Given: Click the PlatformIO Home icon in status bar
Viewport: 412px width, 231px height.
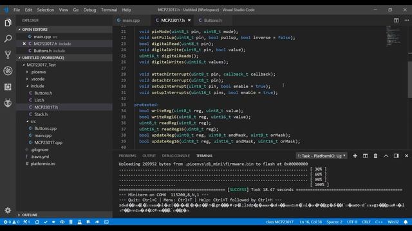Looking at the screenshot, I should (x=37, y=222).
